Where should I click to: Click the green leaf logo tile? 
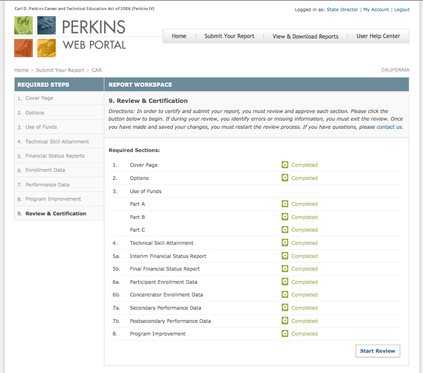(23, 25)
